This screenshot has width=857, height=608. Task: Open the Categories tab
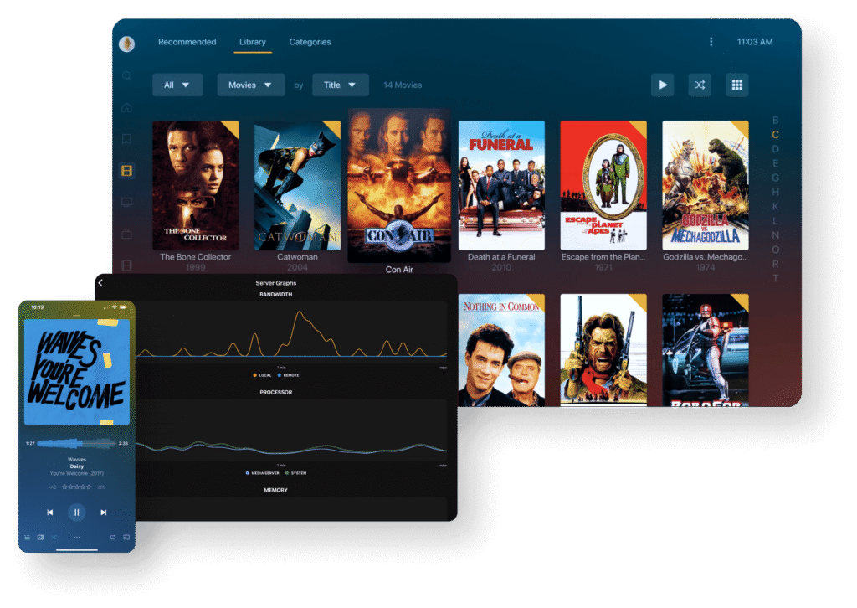click(310, 42)
